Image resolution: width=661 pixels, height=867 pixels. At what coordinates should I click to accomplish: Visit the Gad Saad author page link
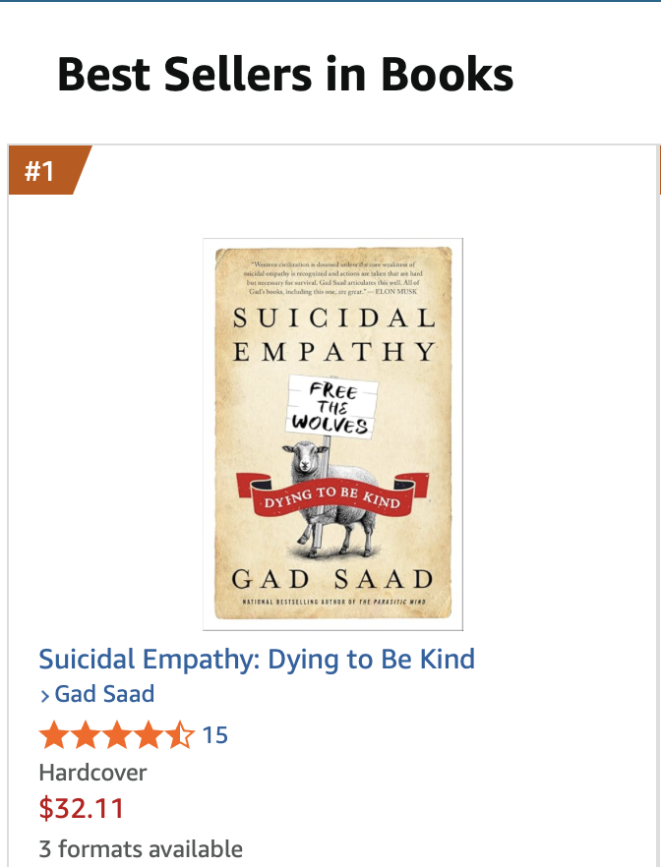point(104,694)
